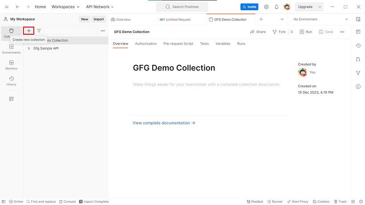
Task: Open the Runner
Action: click(x=275, y=201)
